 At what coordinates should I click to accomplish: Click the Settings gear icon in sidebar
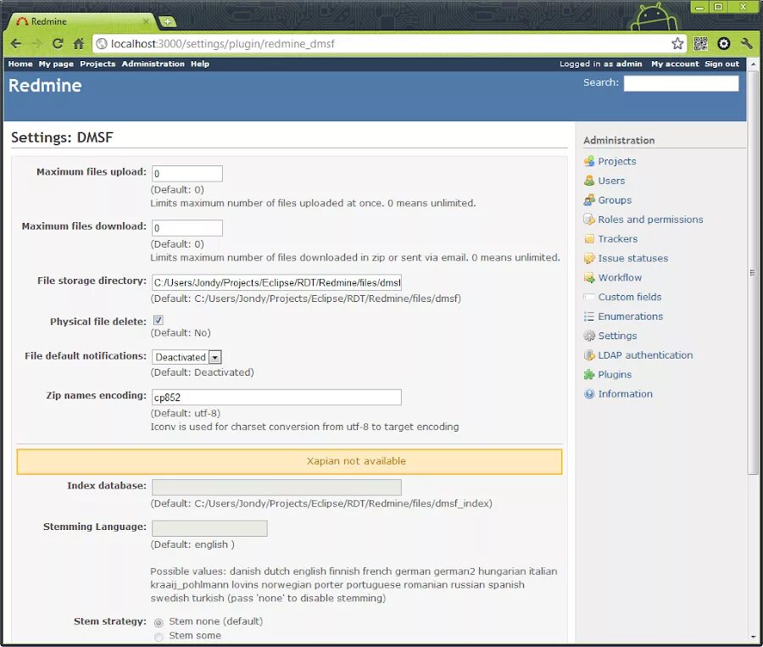pyautogui.click(x=589, y=336)
